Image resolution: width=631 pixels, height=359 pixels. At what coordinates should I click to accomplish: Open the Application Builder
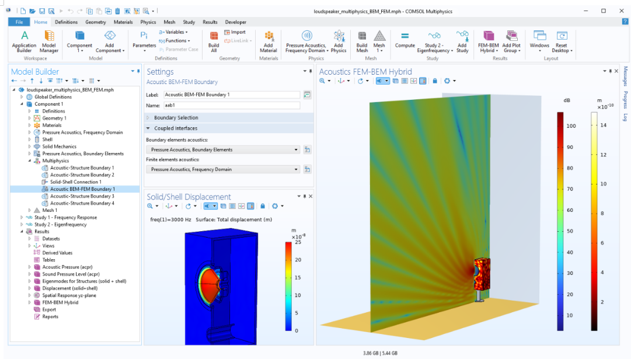click(x=24, y=41)
